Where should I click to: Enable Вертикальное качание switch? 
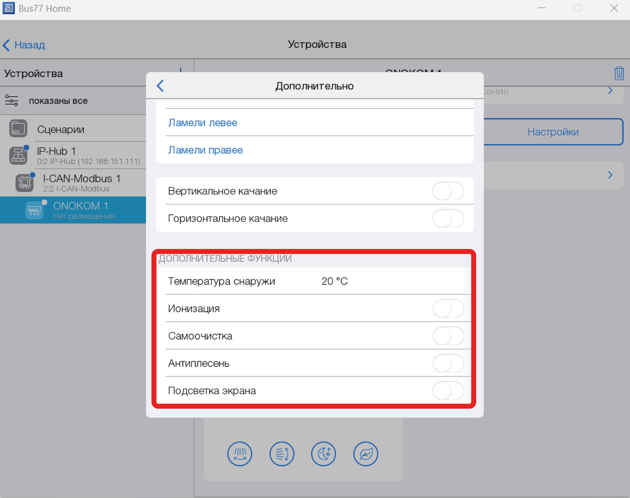pos(448,191)
